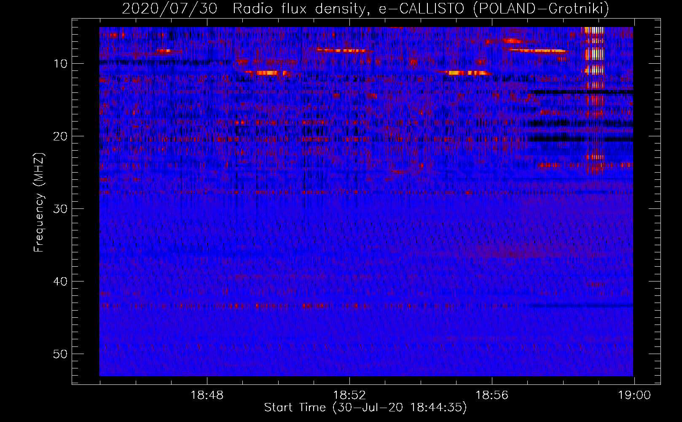Click the 'Start Time (30-Jul-20 18:44:35)' axis label
Screen dimensions: 682x422
click(x=365, y=408)
